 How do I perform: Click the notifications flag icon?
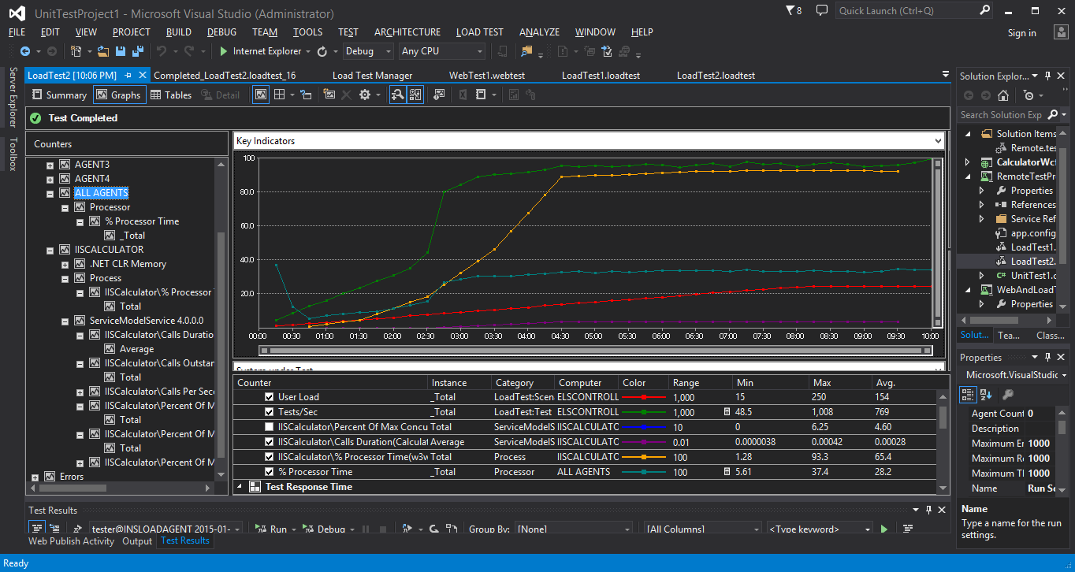[790, 10]
